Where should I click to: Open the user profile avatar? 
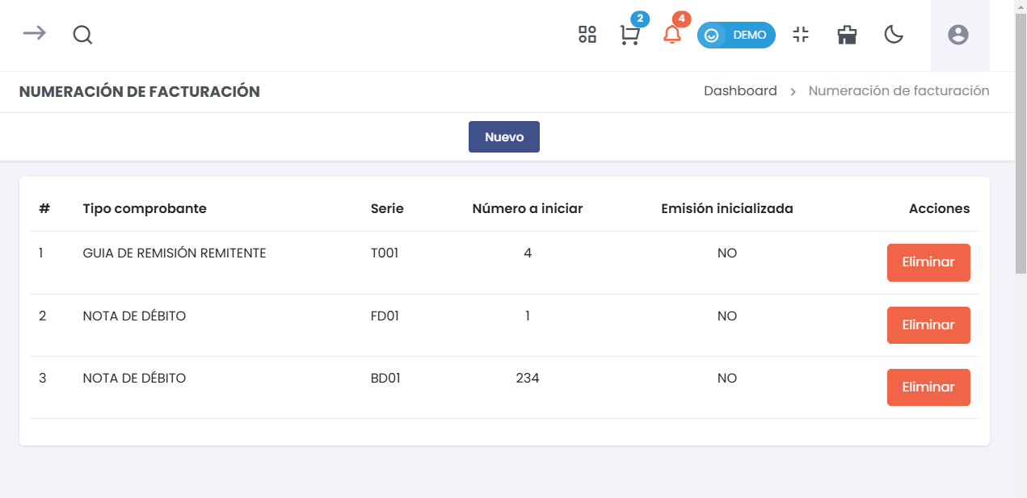[x=958, y=35]
